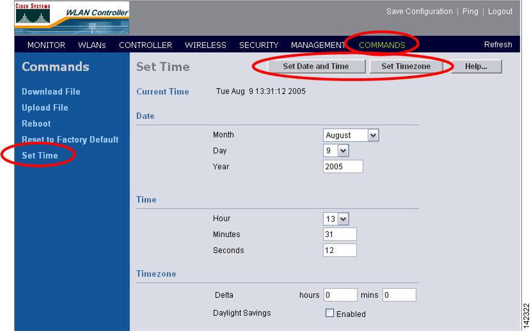This screenshot has height=331, width=531.
Task: Select Reboot in the Commands sidebar
Action: pos(36,123)
